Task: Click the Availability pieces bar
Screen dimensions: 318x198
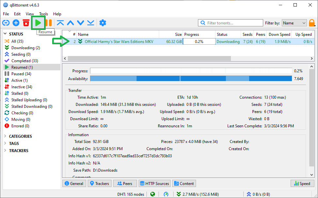Action: (x=191, y=78)
